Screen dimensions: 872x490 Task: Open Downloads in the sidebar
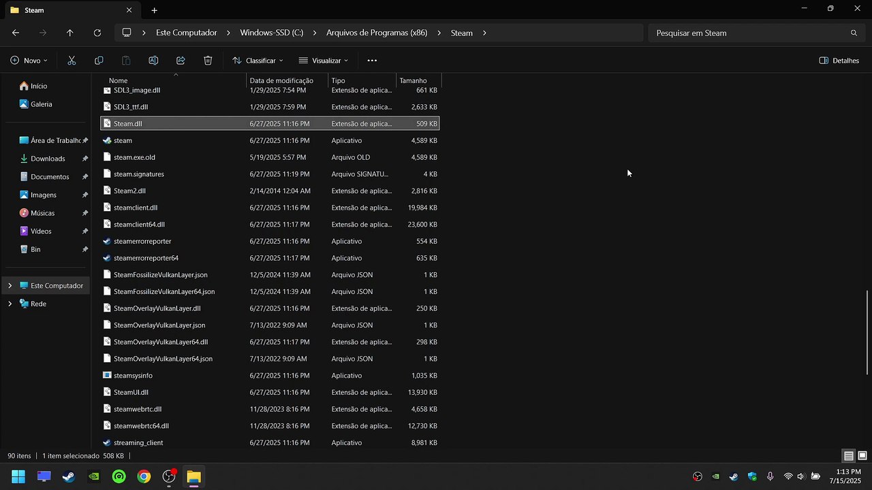[48, 159]
